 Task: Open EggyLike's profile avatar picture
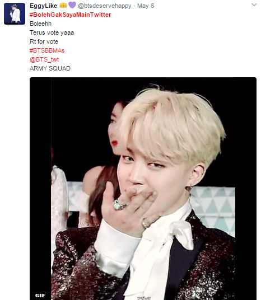coord(15,13)
